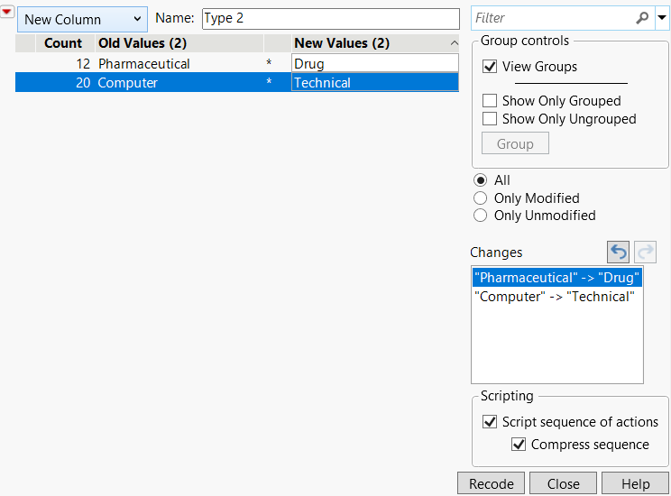671x496 pixels.
Task: Click the New Values sort arrow
Action: point(454,43)
